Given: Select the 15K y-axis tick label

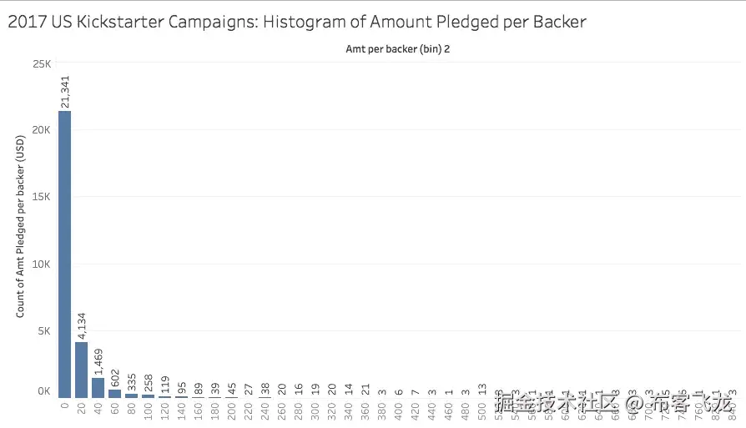Looking at the screenshot, I should [x=42, y=197].
